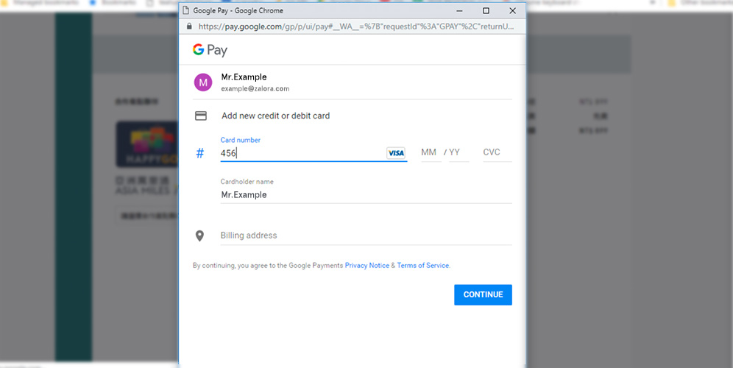Click the HAPPY GO card image in background page
The image size is (733, 368).
point(147,144)
